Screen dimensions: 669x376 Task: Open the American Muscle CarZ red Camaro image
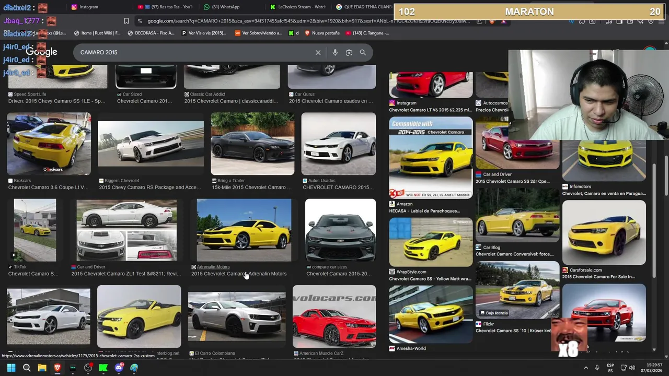(x=334, y=316)
